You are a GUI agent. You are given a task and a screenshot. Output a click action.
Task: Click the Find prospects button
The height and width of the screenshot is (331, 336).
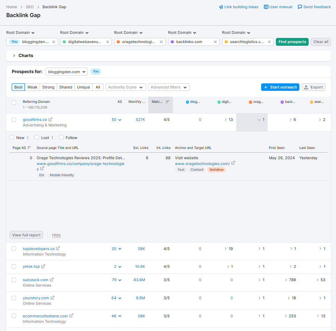[x=292, y=42]
